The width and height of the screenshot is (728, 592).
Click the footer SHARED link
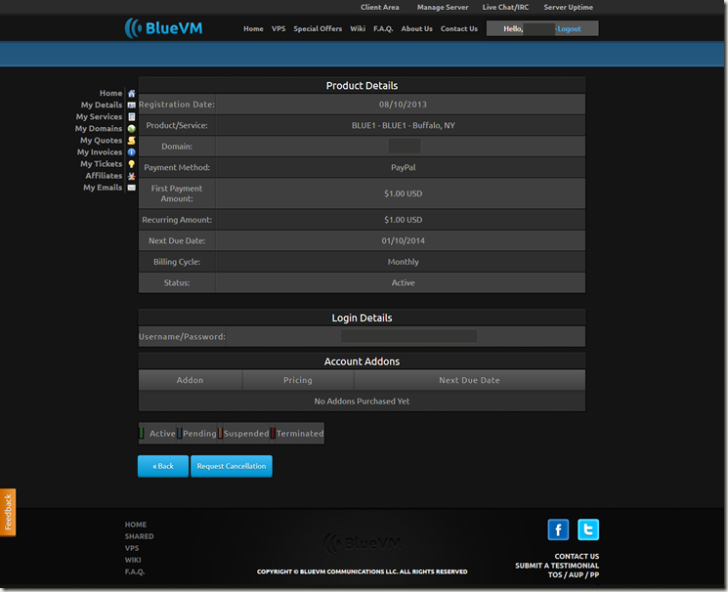click(139, 536)
